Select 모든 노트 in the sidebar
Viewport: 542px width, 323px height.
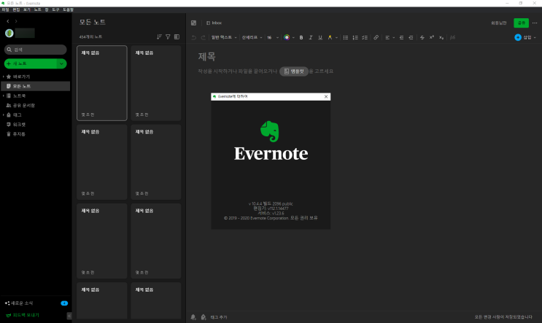pos(35,86)
